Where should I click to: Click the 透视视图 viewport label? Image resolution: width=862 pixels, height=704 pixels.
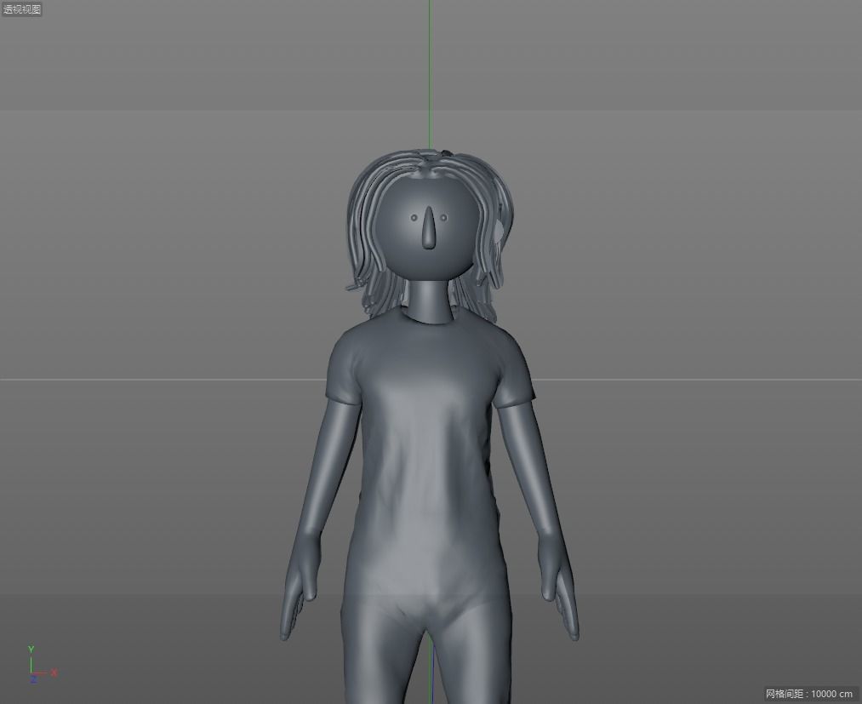(x=22, y=9)
